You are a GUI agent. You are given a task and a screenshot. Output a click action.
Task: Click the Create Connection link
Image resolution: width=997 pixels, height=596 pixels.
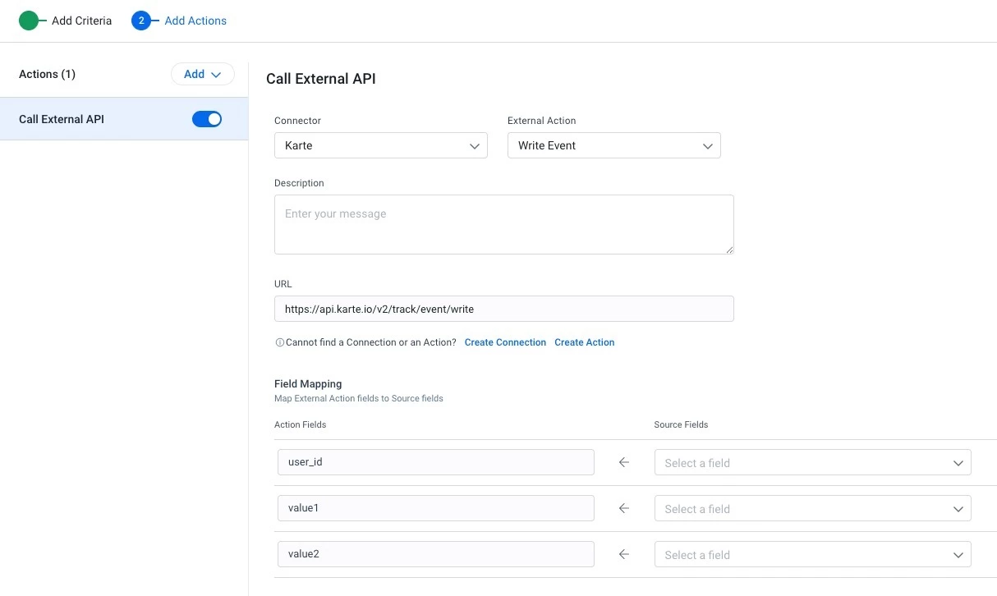pyautogui.click(x=505, y=342)
